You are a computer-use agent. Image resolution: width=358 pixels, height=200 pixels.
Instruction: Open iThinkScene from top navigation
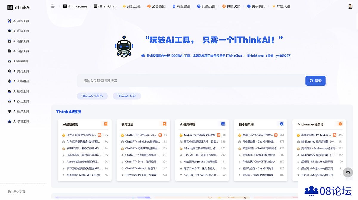pyautogui.click(x=75, y=6)
